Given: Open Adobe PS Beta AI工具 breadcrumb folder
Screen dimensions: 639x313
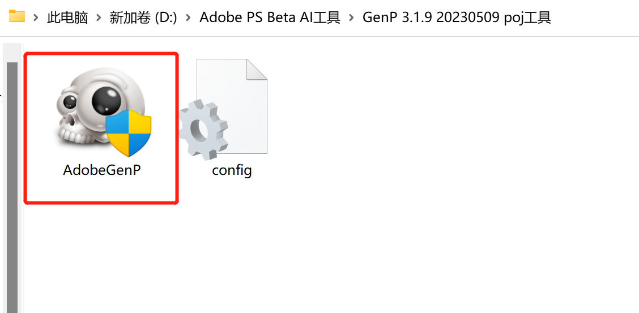Looking at the screenshot, I should (270, 18).
